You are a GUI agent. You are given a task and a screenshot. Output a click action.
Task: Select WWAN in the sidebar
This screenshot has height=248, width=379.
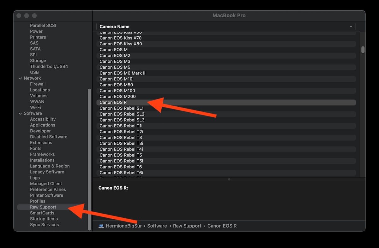[37, 102]
